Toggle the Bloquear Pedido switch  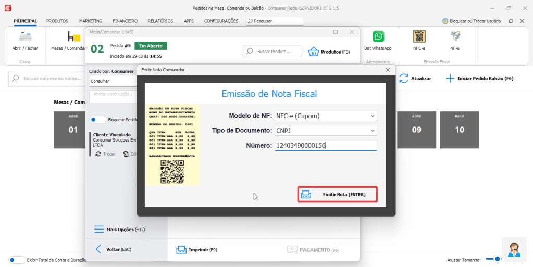click(97, 120)
